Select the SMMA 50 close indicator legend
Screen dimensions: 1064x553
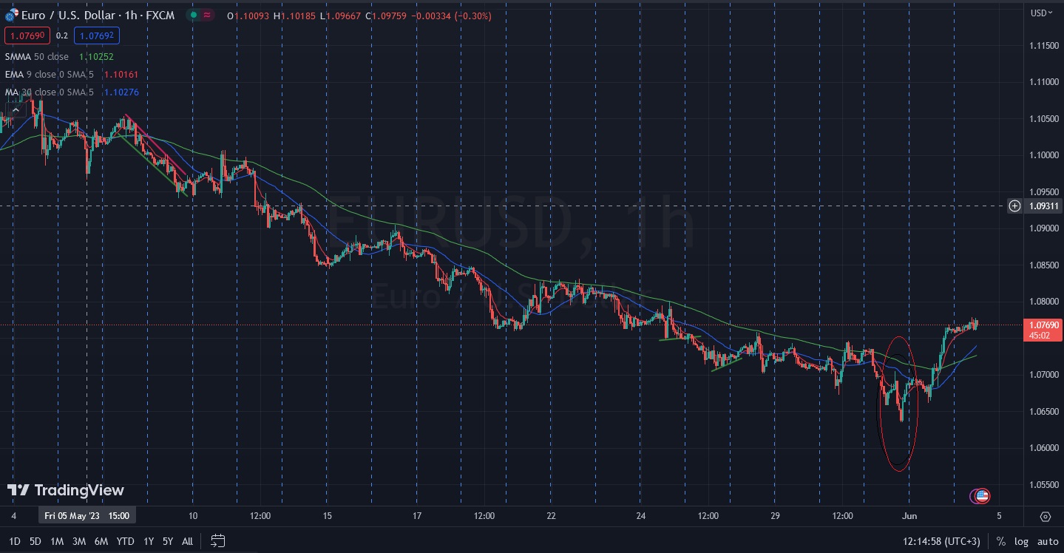coord(37,57)
